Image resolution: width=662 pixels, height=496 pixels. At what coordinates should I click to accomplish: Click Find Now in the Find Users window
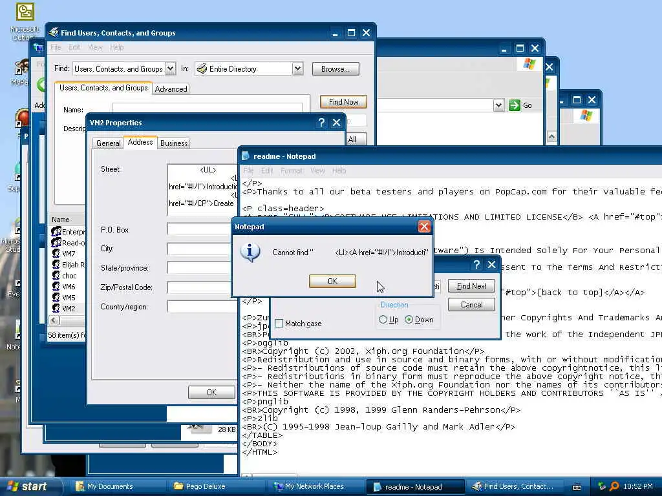pos(343,101)
